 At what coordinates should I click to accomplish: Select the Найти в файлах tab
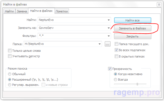coord(41,11)
